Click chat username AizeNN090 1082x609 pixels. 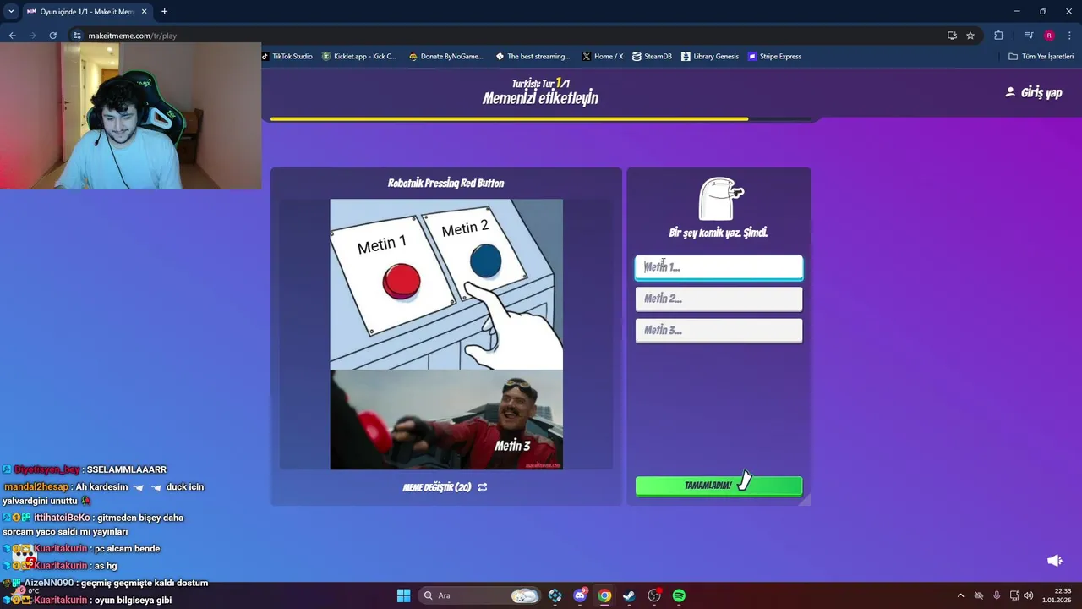49,583
